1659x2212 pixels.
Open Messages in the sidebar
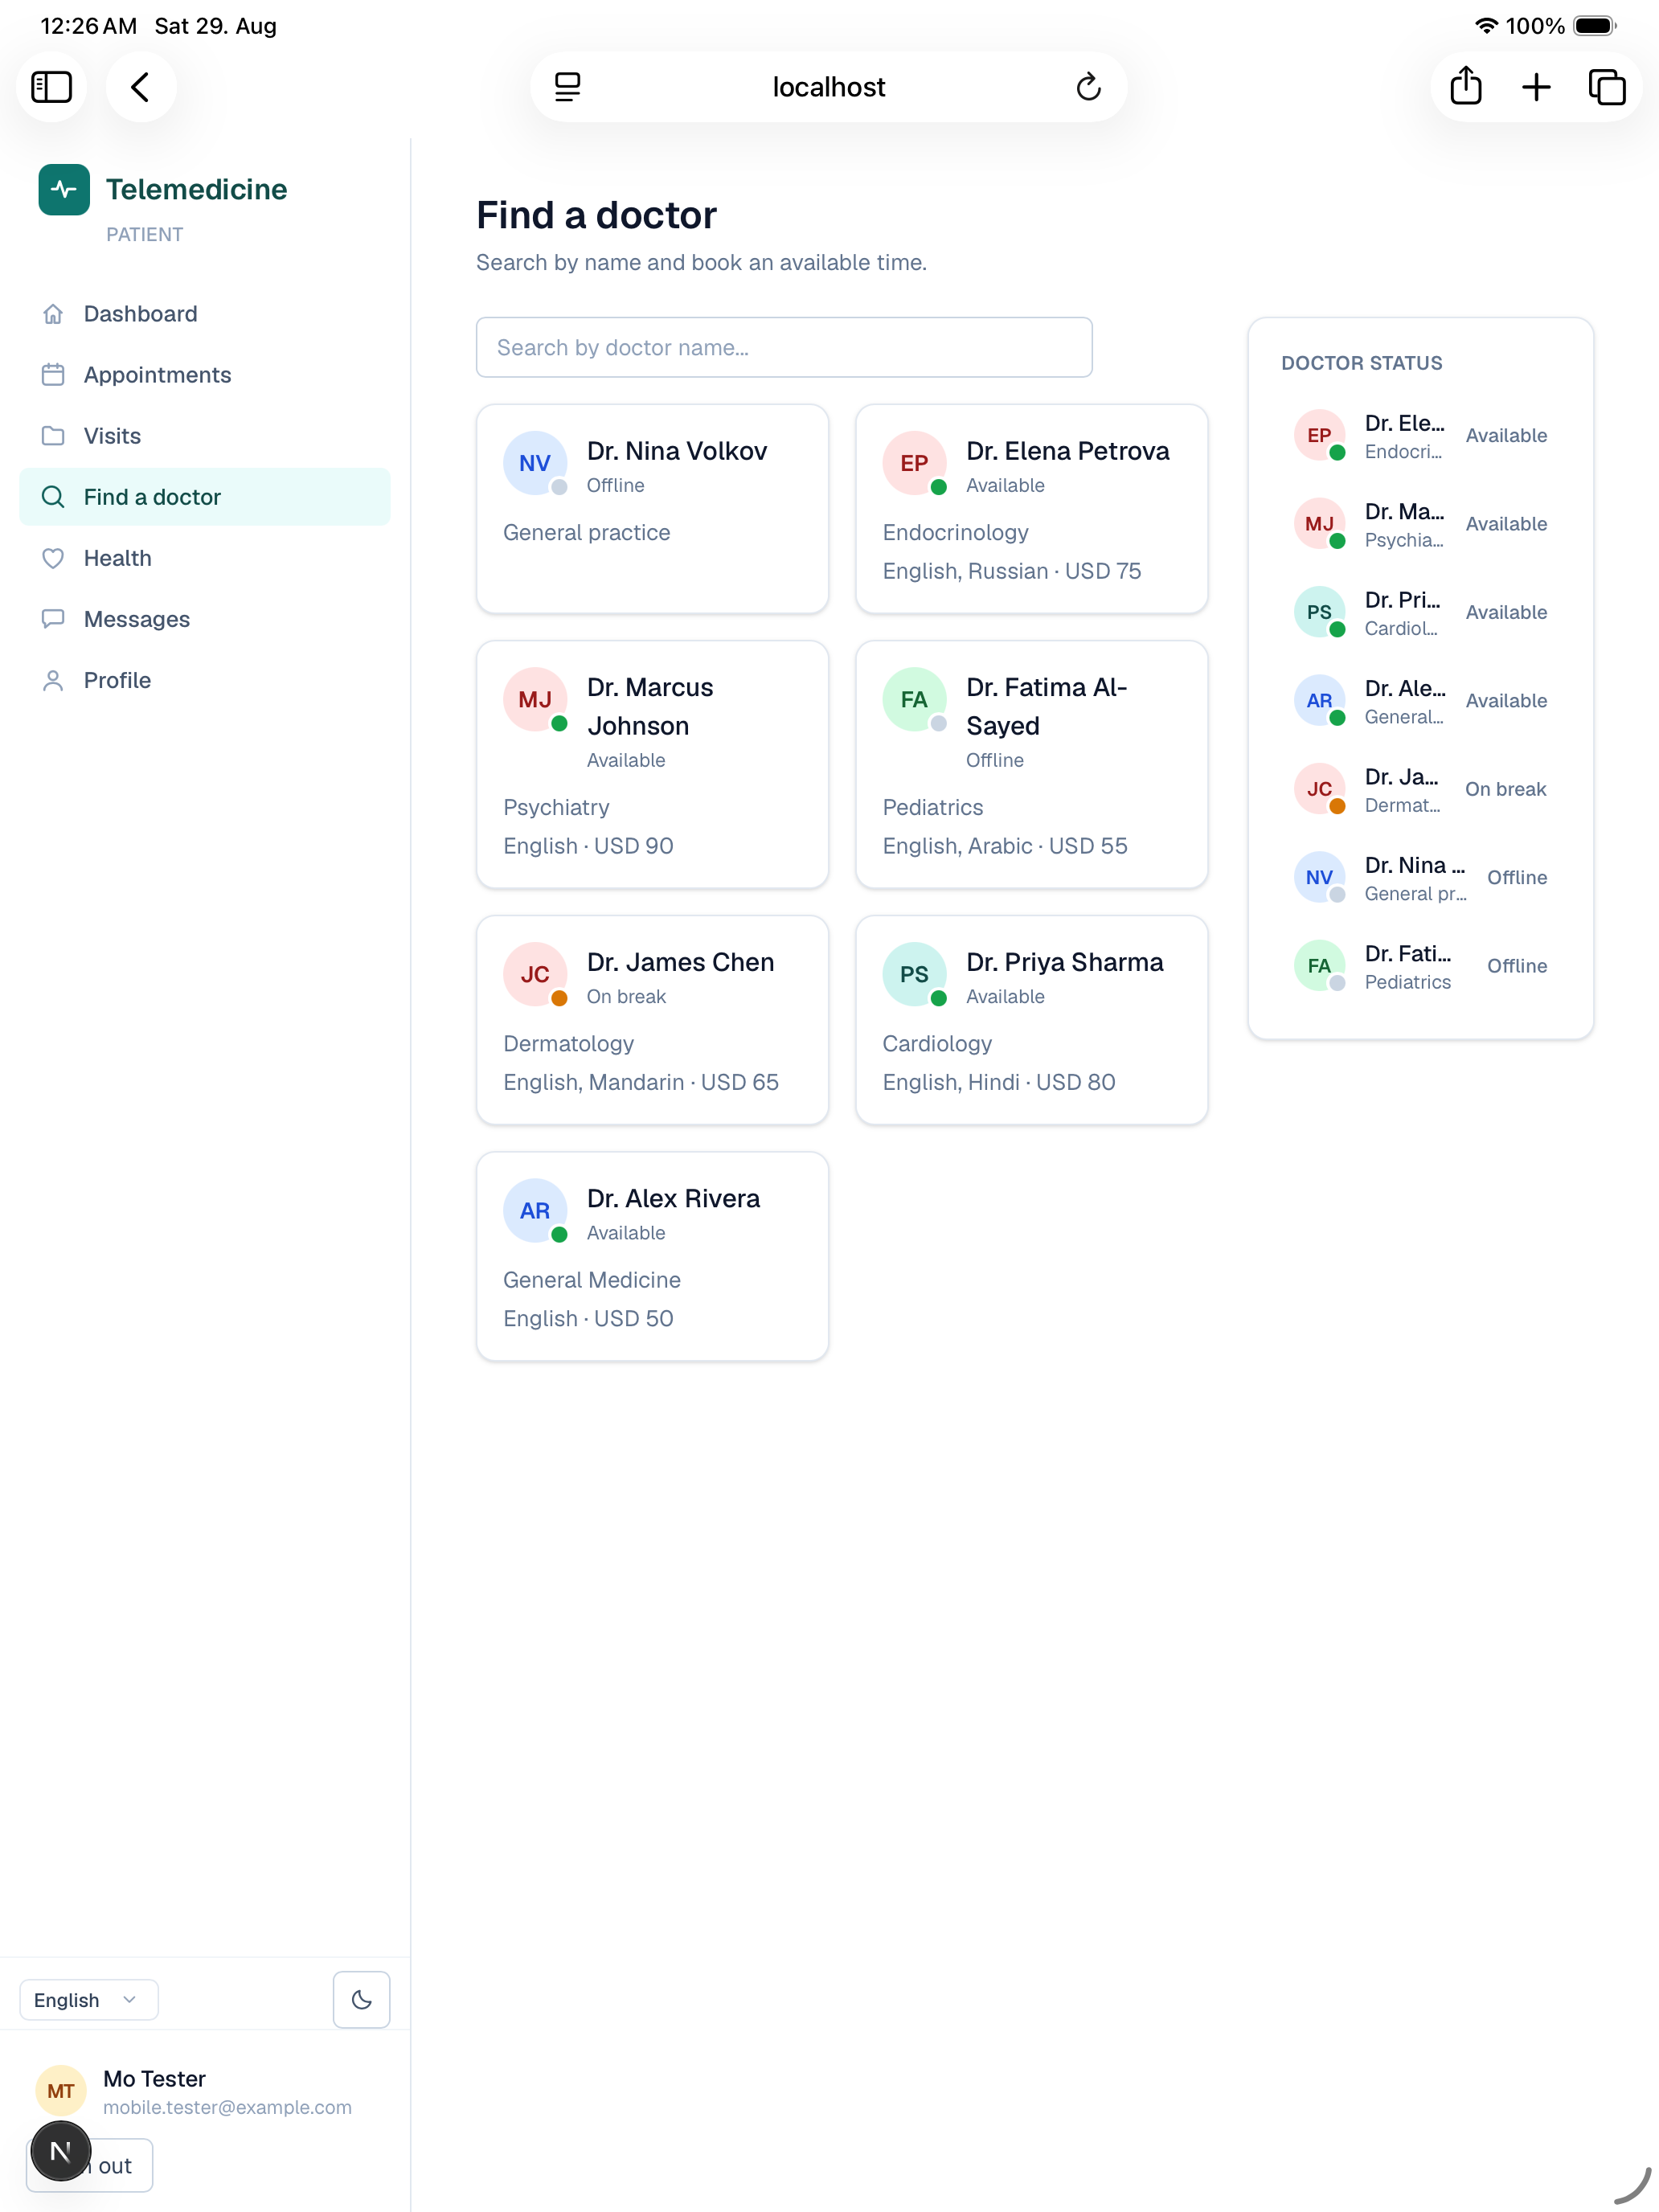click(x=205, y=619)
